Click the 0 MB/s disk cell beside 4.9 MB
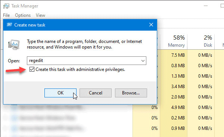Viewport: 224px width, 137px height. 201,107
